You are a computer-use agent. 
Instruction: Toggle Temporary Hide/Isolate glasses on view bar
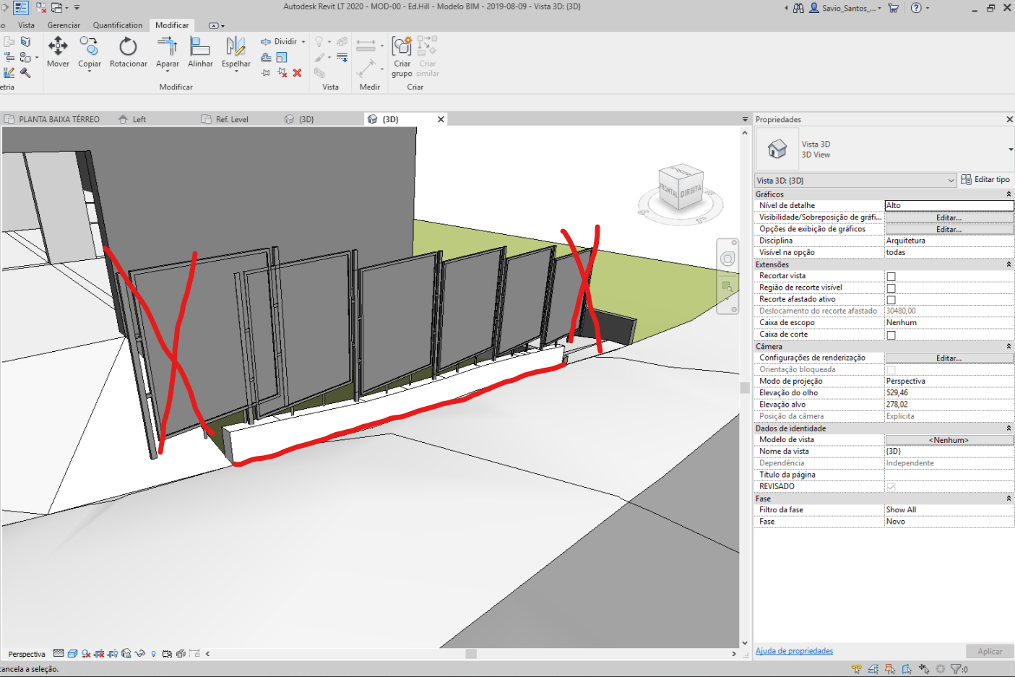140,652
